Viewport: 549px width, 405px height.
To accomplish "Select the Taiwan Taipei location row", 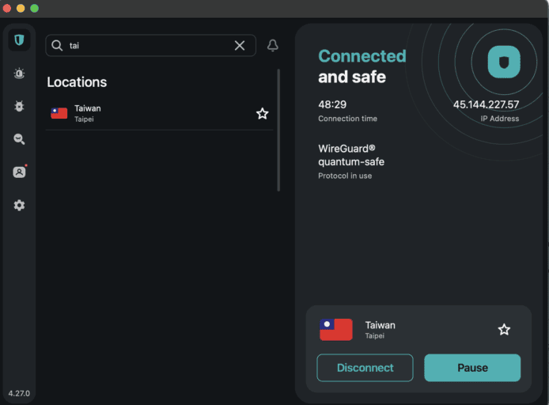I will click(159, 113).
